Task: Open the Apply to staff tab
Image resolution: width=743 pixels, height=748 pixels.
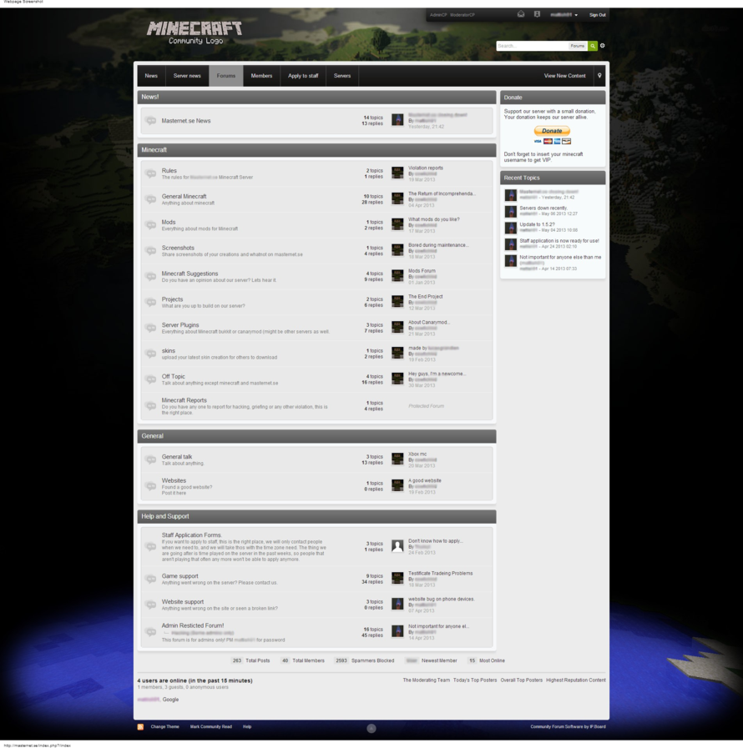Action: (303, 76)
